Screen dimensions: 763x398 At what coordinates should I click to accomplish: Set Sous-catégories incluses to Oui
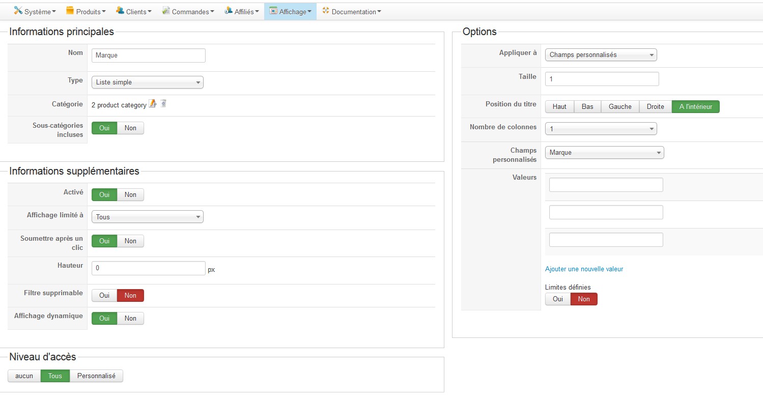pyautogui.click(x=104, y=128)
